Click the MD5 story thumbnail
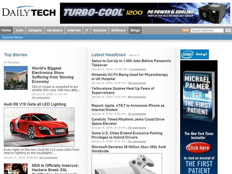This screenshot has width=232, height=174. pyautogui.click(x=16, y=169)
